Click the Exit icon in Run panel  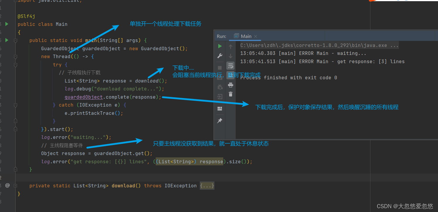click(x=220, y=97)
